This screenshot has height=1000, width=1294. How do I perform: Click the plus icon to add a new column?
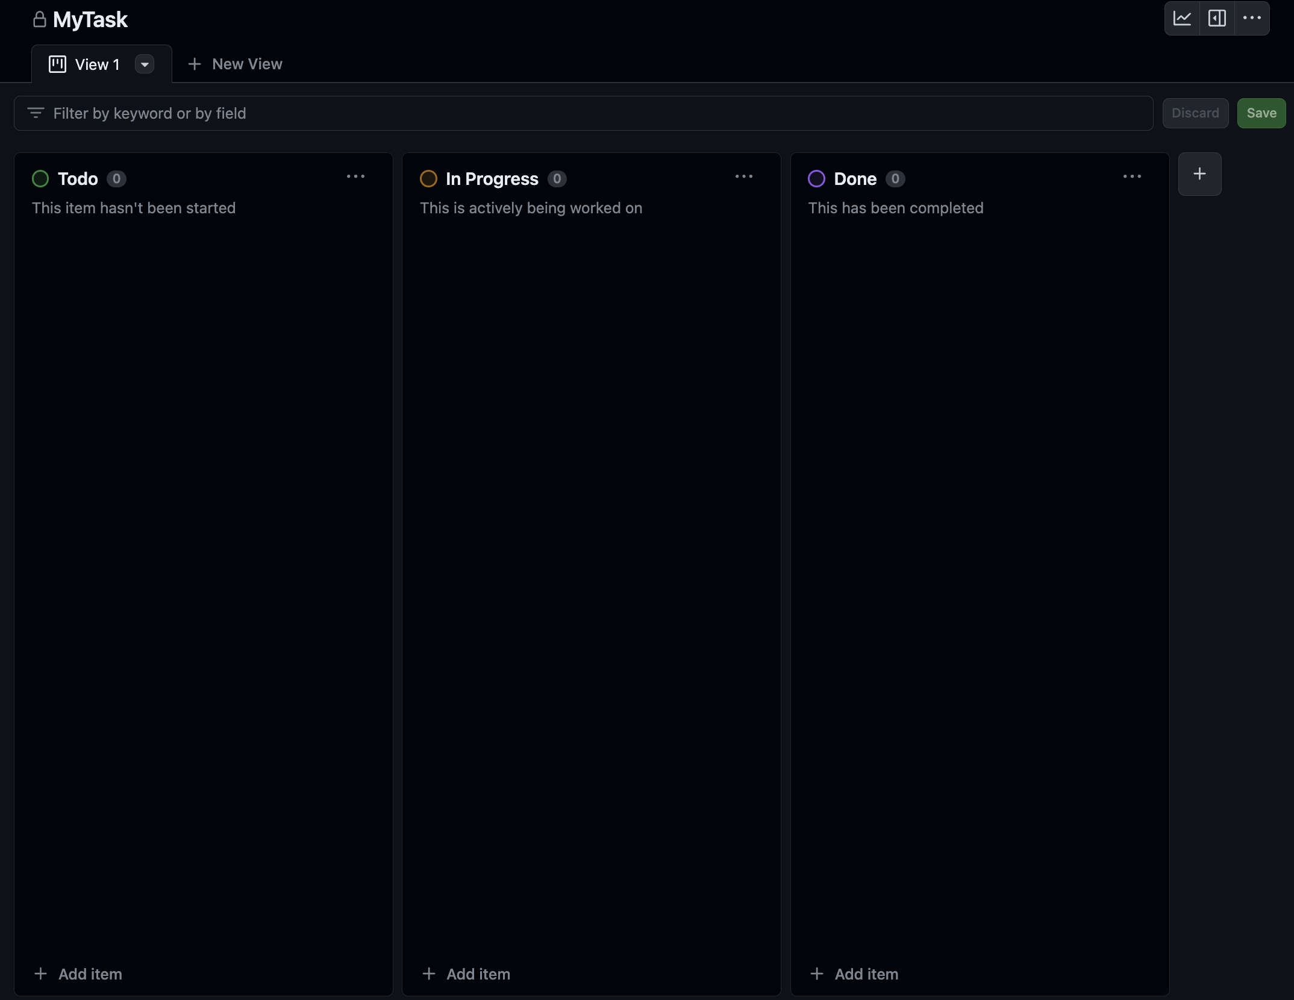[x=1199, y=174]
